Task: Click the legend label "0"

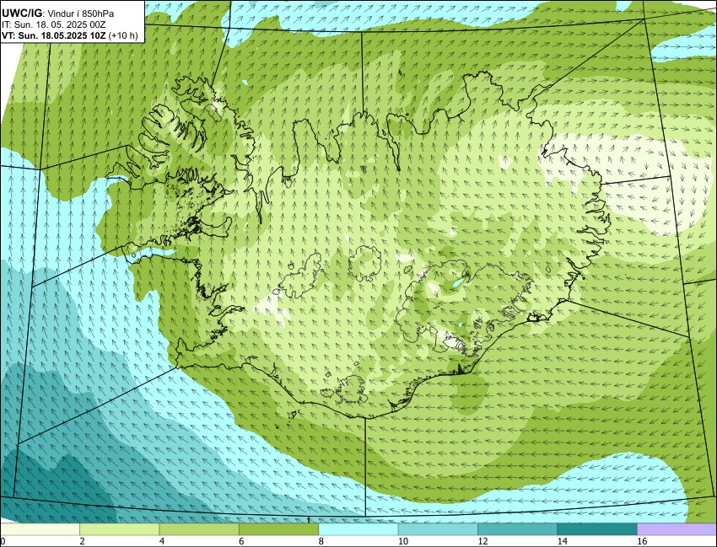Action: tap(3, 541)
